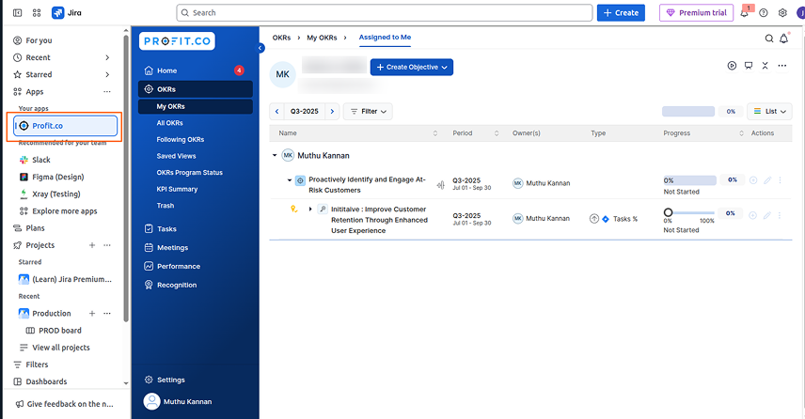Viewport: 805px width, 419px height.
Task: Click add icon for Proactively Identify objective
Action: pyautogui.click(x=753, y=180)
